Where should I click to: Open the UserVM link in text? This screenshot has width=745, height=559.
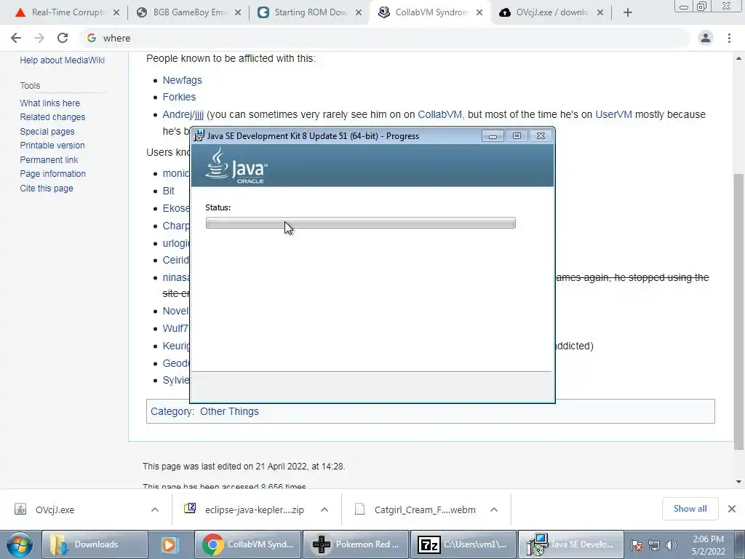pos(613,114)
